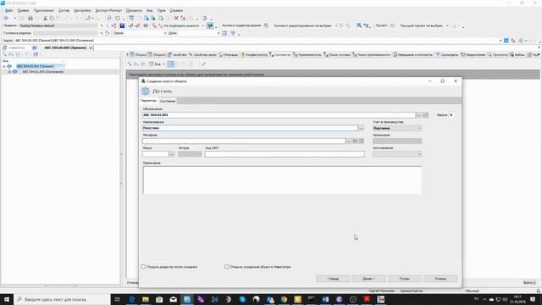Open the Экспорт/Импорт menu

(x=108, y=11)
